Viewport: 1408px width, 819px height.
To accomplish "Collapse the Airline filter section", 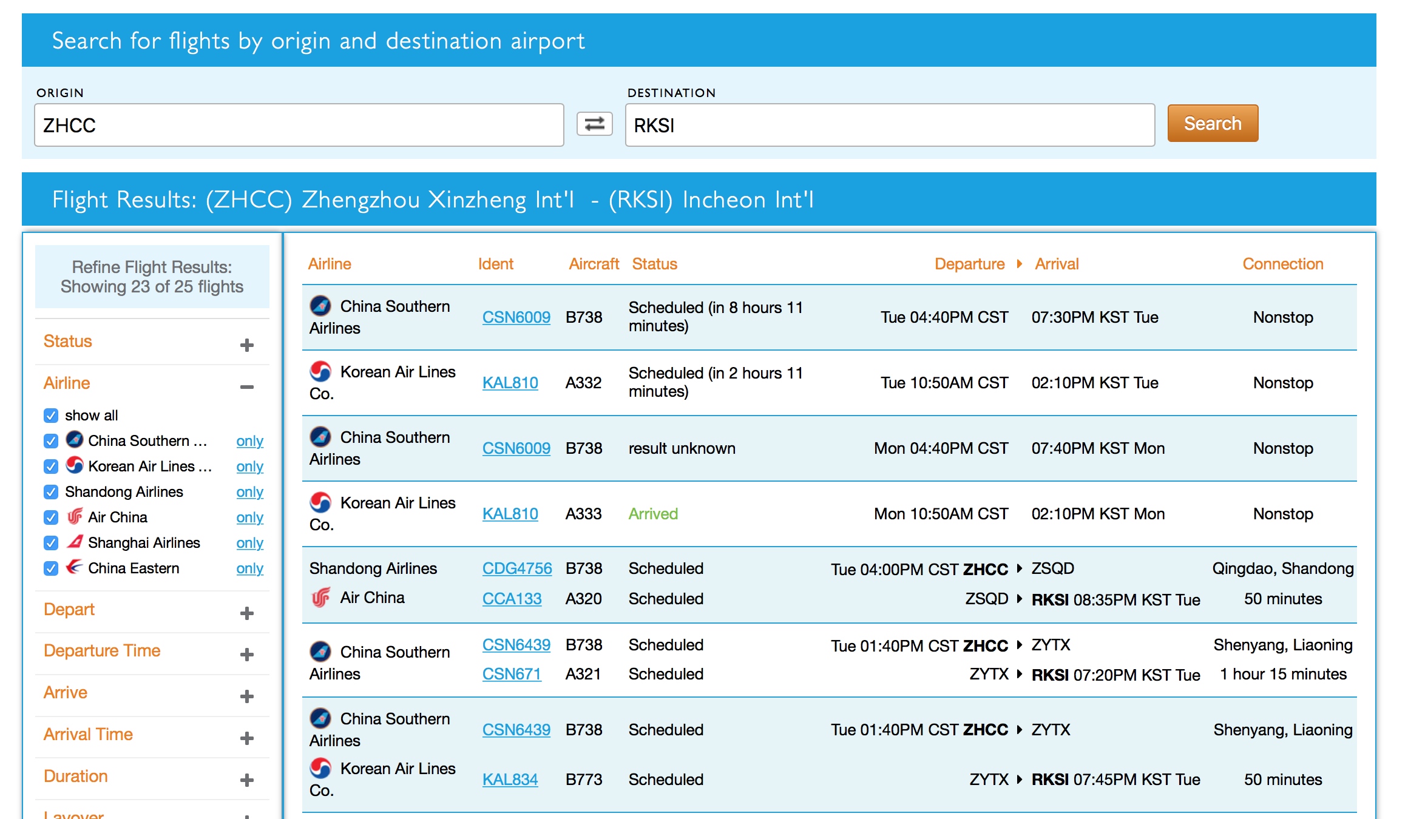I will coord(246,387).
